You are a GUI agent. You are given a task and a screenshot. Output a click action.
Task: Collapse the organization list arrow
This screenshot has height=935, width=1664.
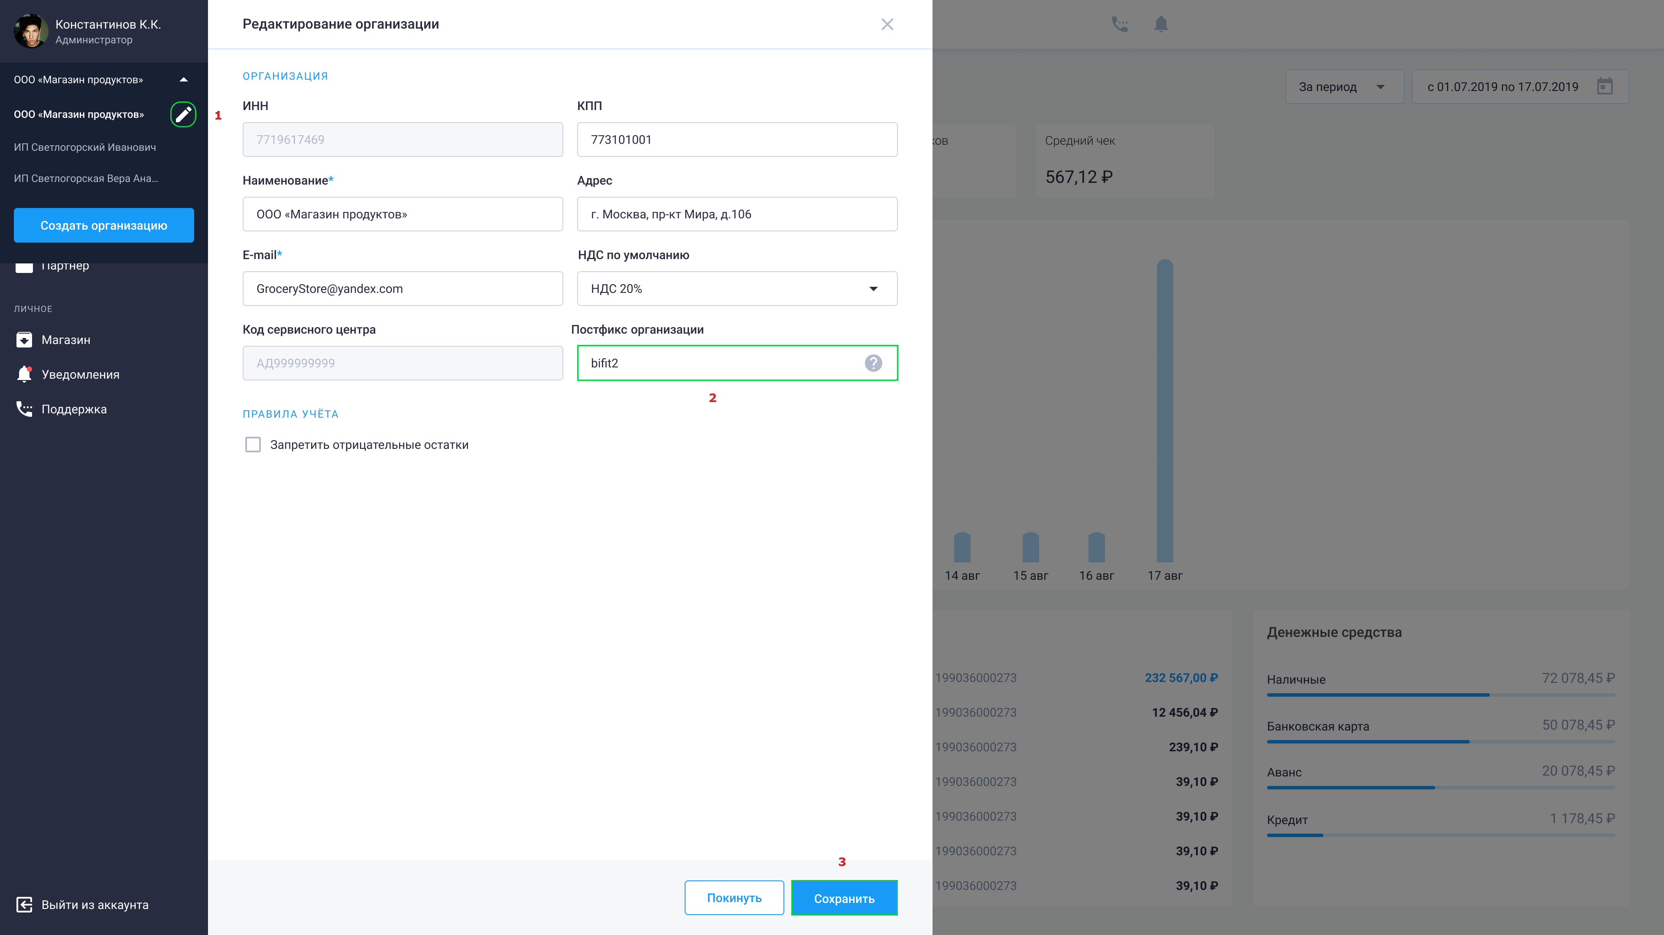coord(183,79)
